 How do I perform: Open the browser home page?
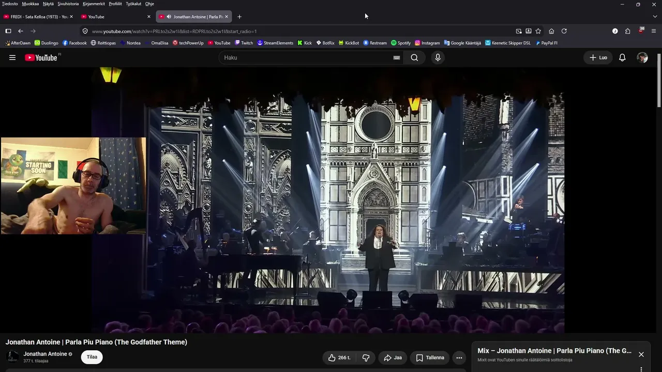pyautogui.click(x=551, y=31)
